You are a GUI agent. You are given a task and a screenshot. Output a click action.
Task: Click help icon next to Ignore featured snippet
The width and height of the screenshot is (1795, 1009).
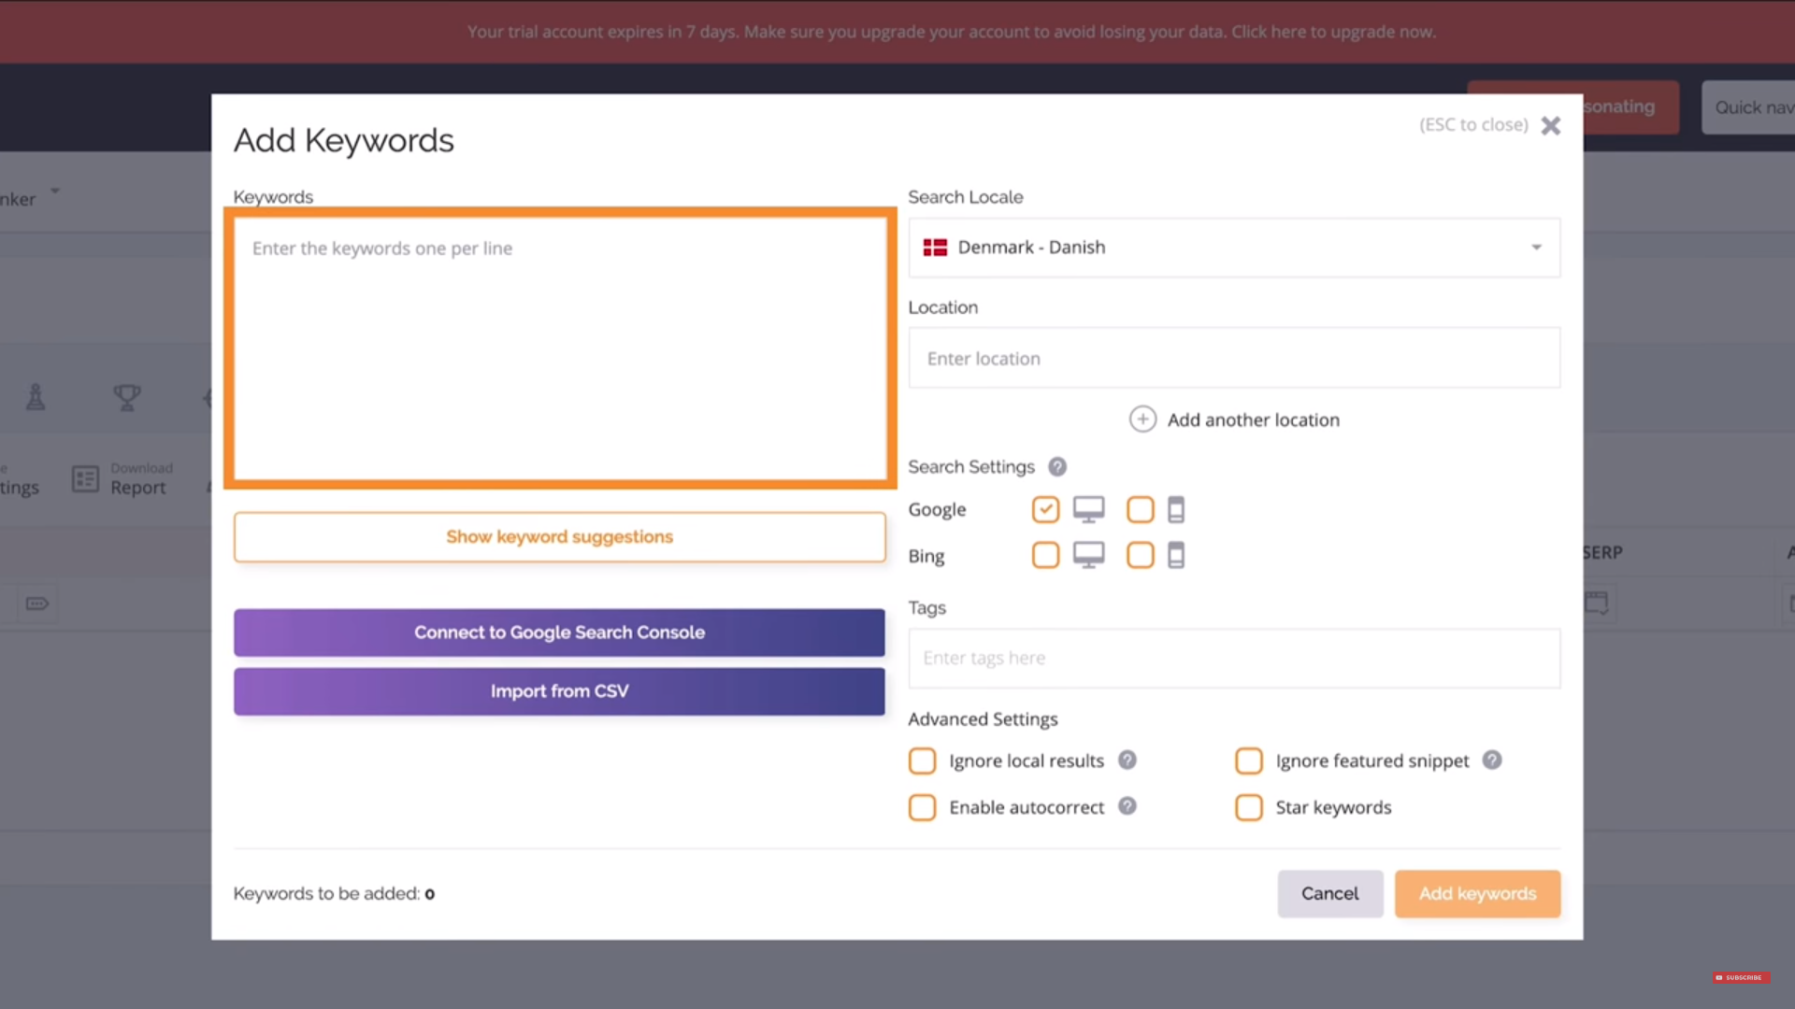[1492, 760]
